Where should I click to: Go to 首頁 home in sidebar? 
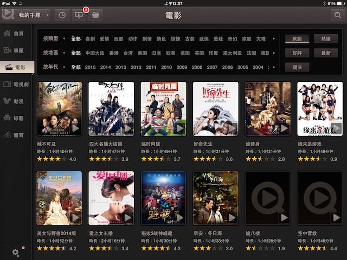click(15, 34)
